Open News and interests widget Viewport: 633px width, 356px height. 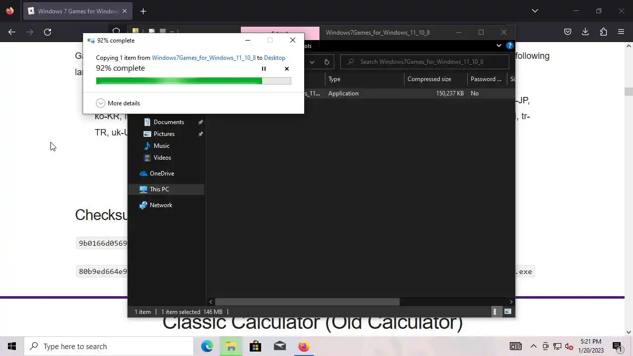pyautogui.click(x=516, y=346)
